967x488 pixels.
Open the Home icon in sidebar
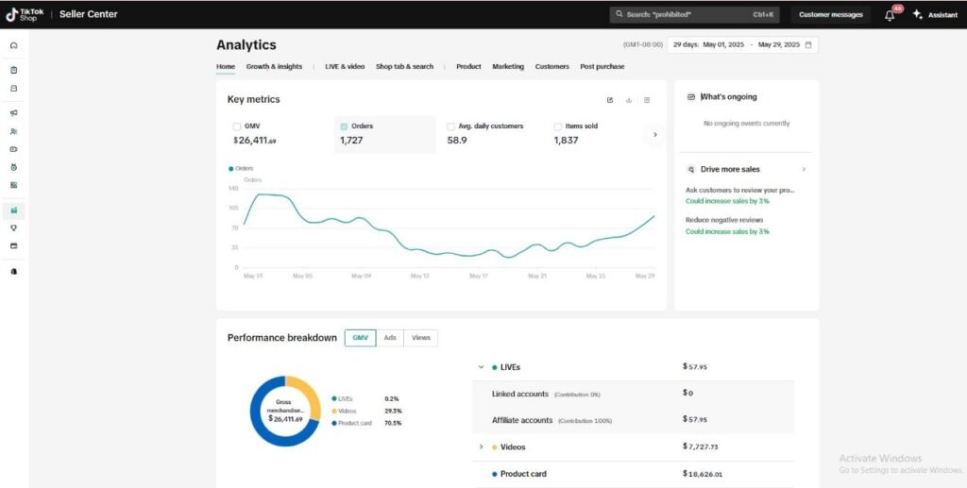14,45
